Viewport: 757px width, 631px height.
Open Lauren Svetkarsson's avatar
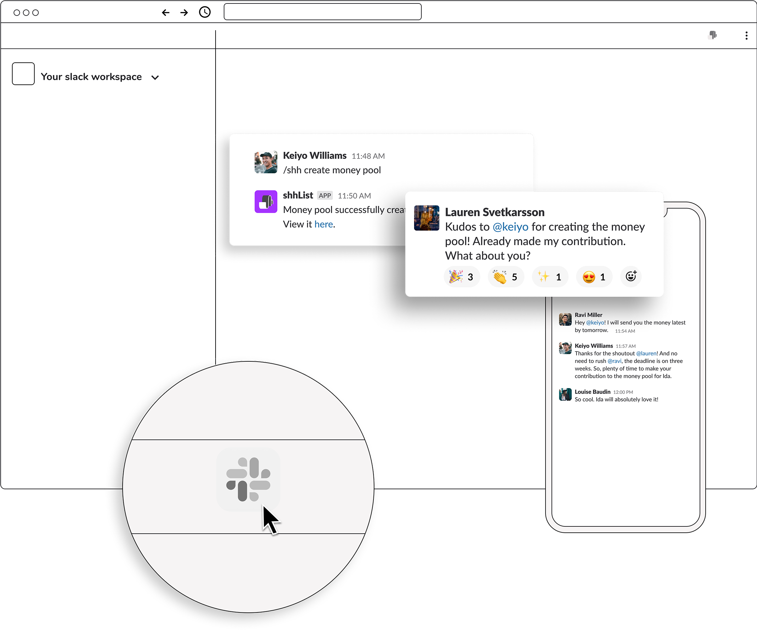tap(426, 218)
